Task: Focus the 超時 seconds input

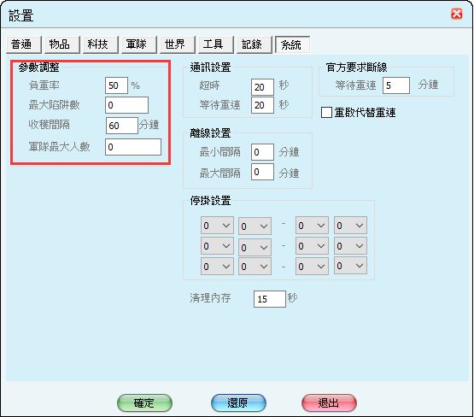Action: pyautogui.click(x=262, y=87)
